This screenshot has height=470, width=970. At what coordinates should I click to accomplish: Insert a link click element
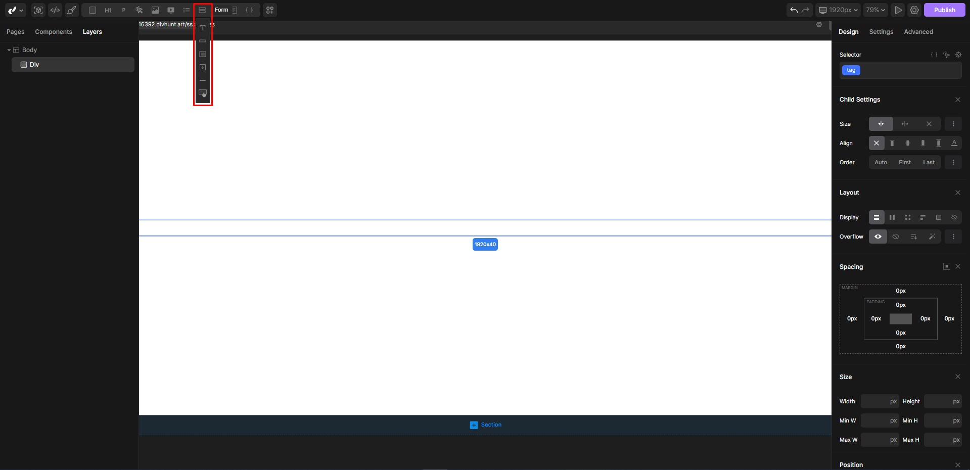(140, 10)
